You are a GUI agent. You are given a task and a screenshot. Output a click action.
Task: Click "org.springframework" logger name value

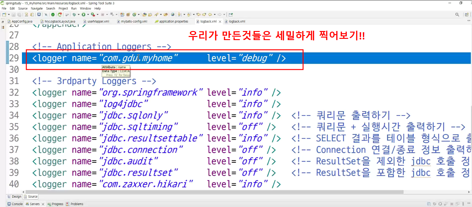151,92
